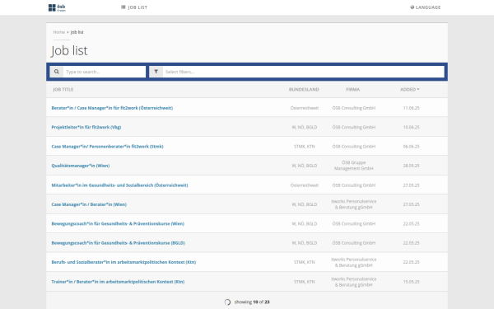
Task: Click the date 06.06.25
Action: (x=411, y=147)
